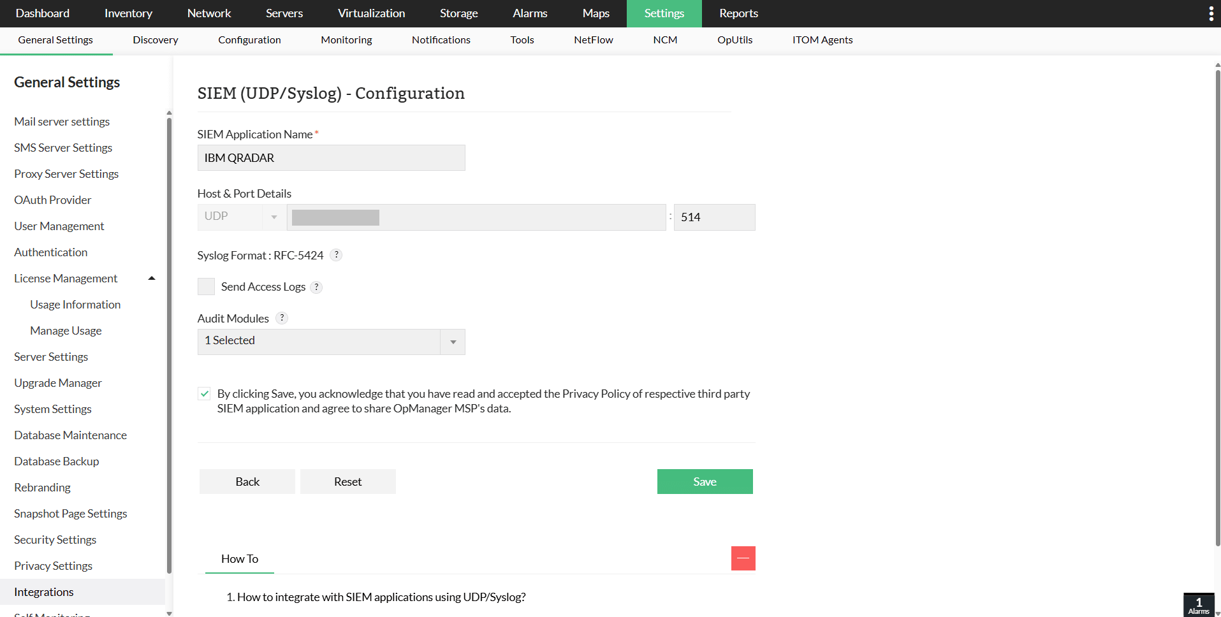Switch to the NetFlow sub-tab
The height and width of the screenshot is (617, 1221).
tap(593, 40)
